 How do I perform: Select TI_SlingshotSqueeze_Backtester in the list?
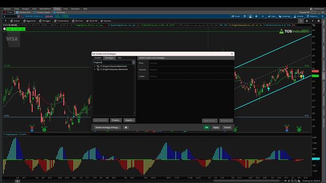pyautogui.click(x=114, y=69)
